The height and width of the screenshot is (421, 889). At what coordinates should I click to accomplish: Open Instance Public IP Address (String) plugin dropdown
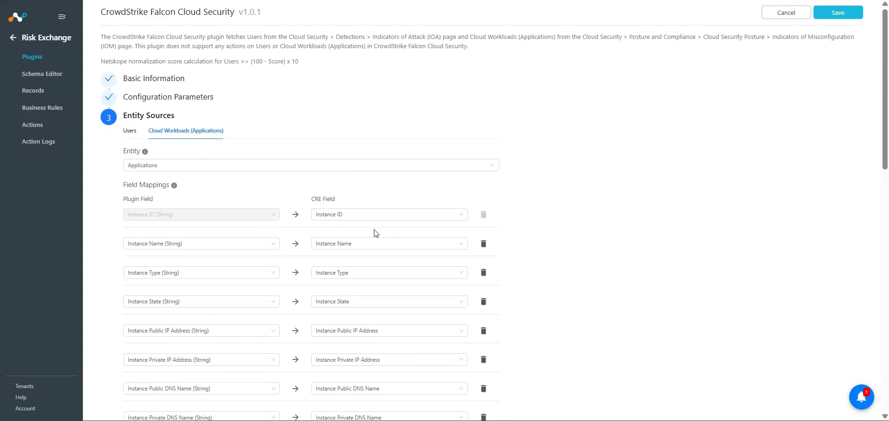[201, 331]
